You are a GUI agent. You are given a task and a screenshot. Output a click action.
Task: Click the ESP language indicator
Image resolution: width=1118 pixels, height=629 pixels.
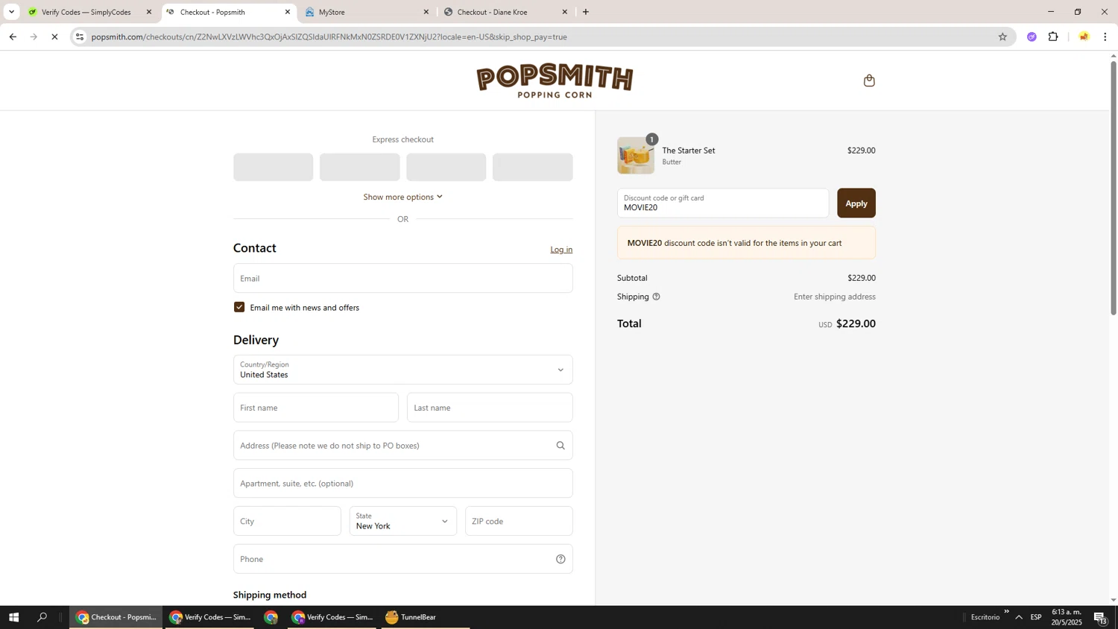(x=1036, y=617)
